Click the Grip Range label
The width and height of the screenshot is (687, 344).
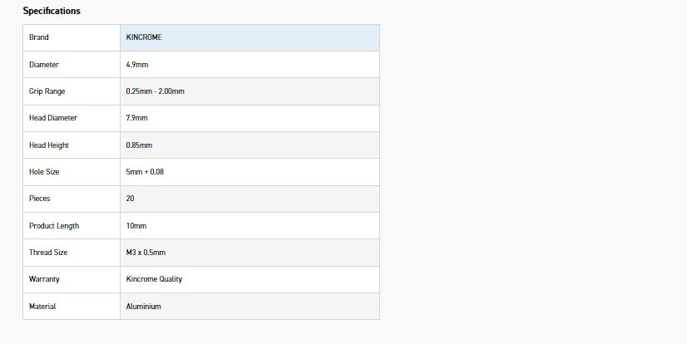pyautogui.click(x=47, y=91)
